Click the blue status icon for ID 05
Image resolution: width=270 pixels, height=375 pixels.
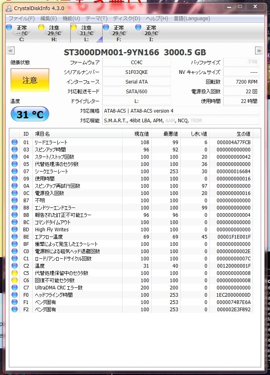15,164
